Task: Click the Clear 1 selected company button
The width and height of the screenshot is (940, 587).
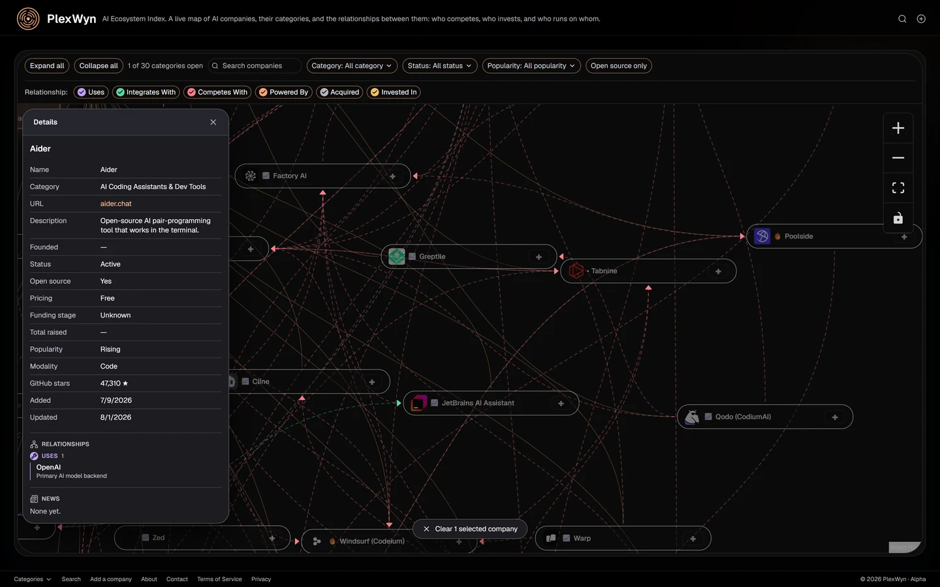Action: point(470,529)
